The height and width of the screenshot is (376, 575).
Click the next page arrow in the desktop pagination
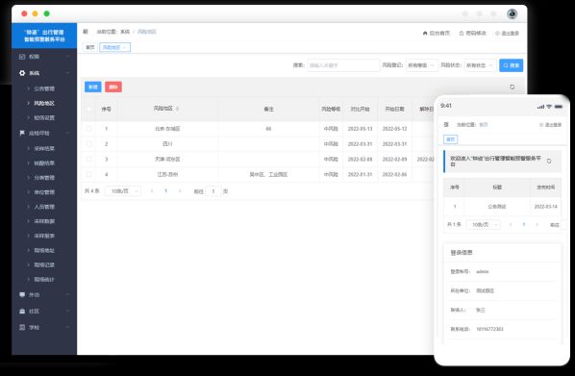180,191
